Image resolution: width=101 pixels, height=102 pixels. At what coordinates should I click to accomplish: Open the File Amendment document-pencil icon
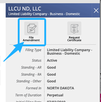point(31,28)
